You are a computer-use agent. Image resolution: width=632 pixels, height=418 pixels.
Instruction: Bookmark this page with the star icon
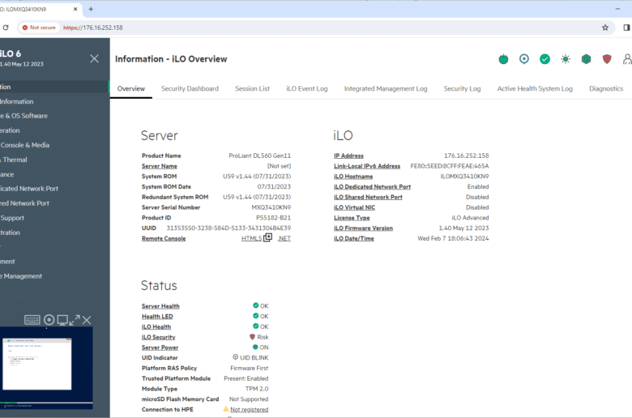click(605, 28)
